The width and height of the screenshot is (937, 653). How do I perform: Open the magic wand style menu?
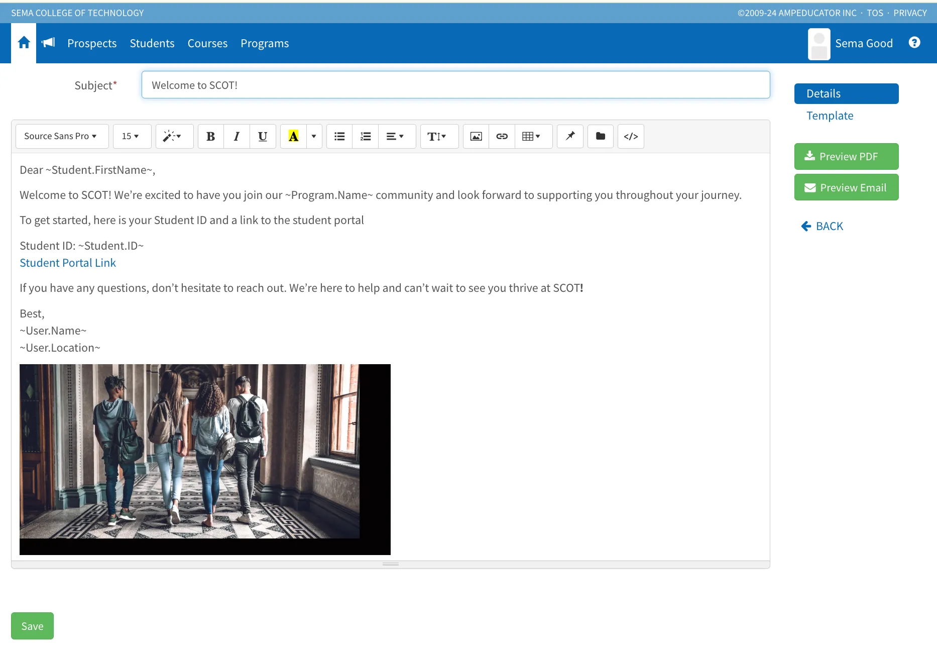[174, 136]
